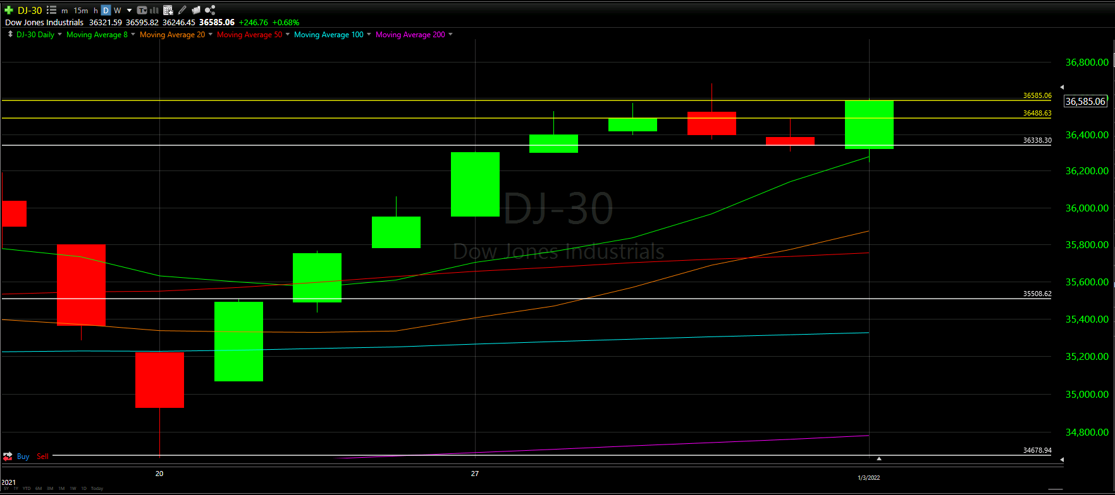This screenshot has height=495, width=1115.
Task: Expand the Moving Average 8 dropdown
Action: point(133,34)
